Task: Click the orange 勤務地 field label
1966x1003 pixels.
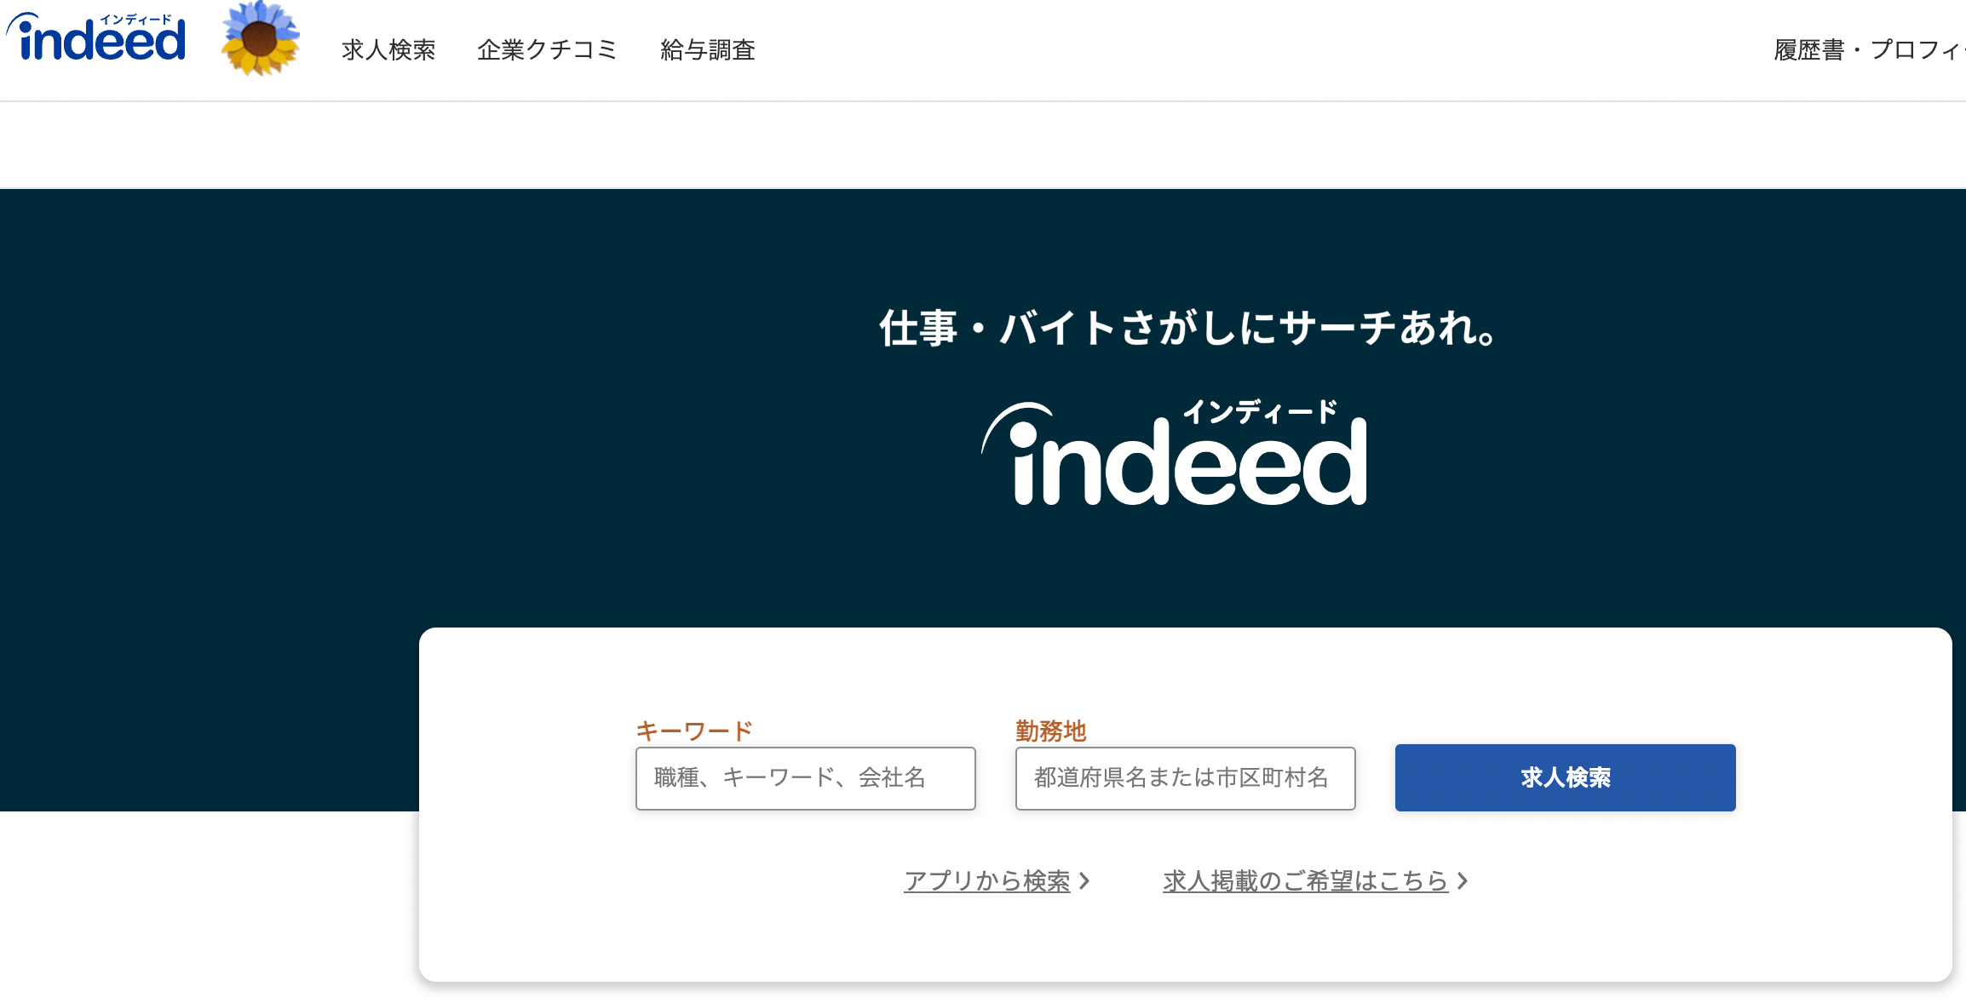Action: [x=1050, y=731]
